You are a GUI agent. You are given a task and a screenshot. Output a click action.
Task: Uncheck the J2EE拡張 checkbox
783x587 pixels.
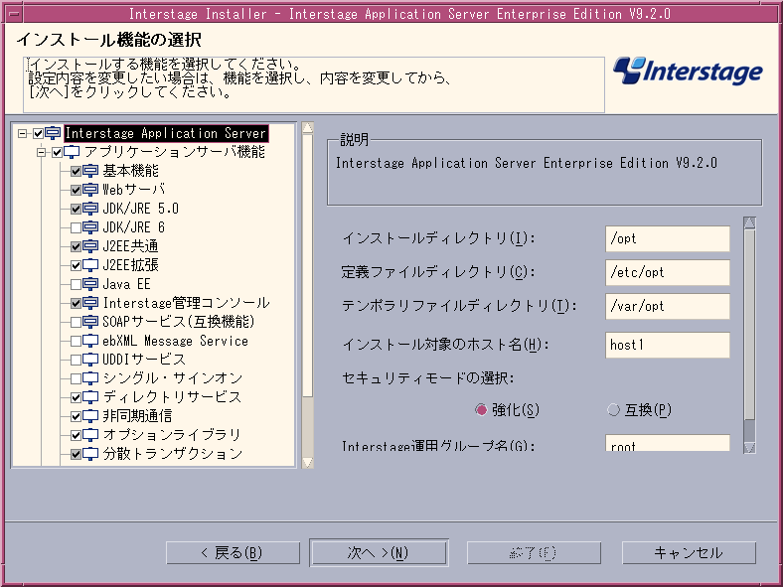tap(76, 265)
